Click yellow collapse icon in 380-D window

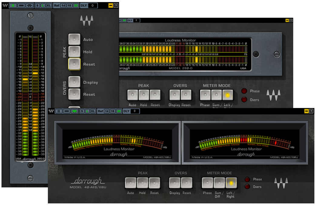click(x=111, y=5)
